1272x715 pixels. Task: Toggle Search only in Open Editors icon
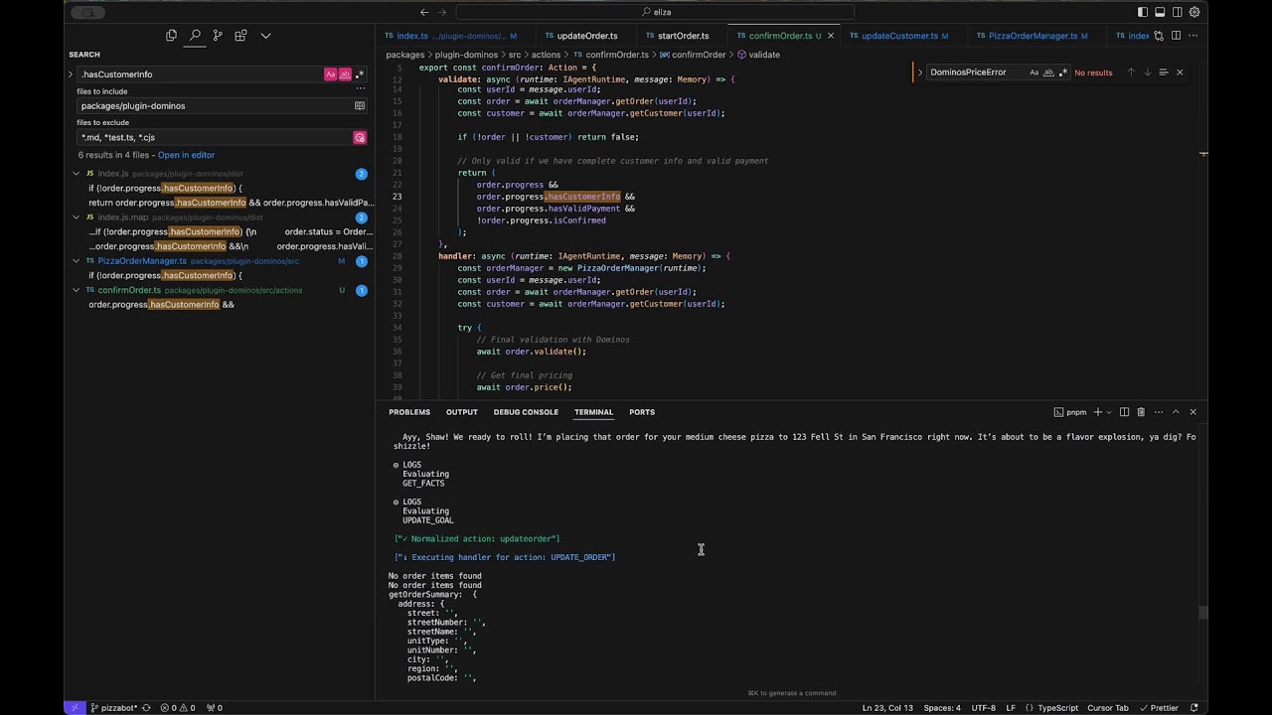tap(360, 105)
